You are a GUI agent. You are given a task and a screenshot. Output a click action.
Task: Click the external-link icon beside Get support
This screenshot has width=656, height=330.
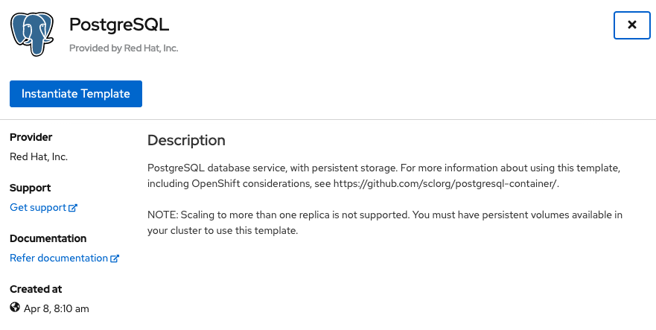point(73,208)
